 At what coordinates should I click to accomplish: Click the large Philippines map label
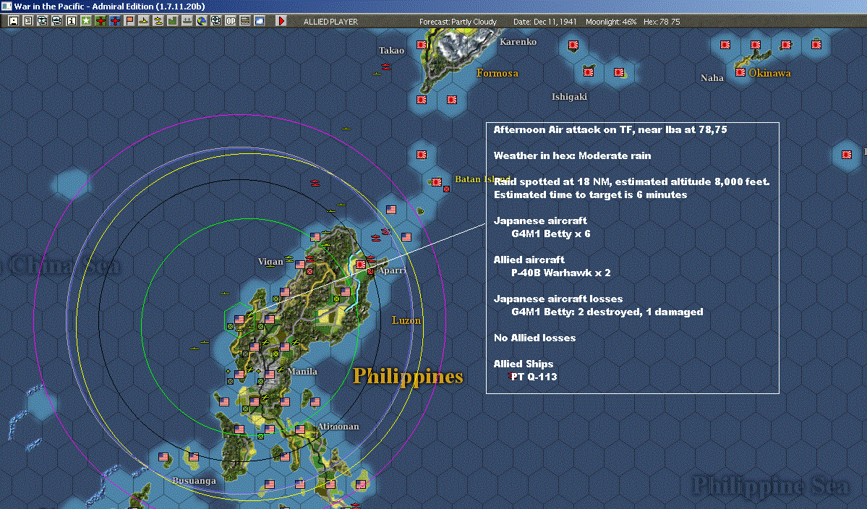pos(408,377)
